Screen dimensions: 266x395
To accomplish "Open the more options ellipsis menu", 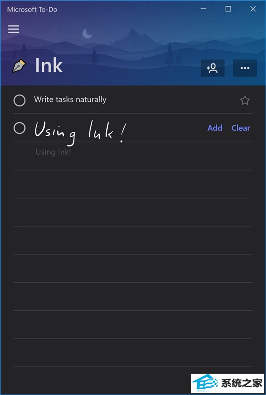I will [x=245, y=68].
